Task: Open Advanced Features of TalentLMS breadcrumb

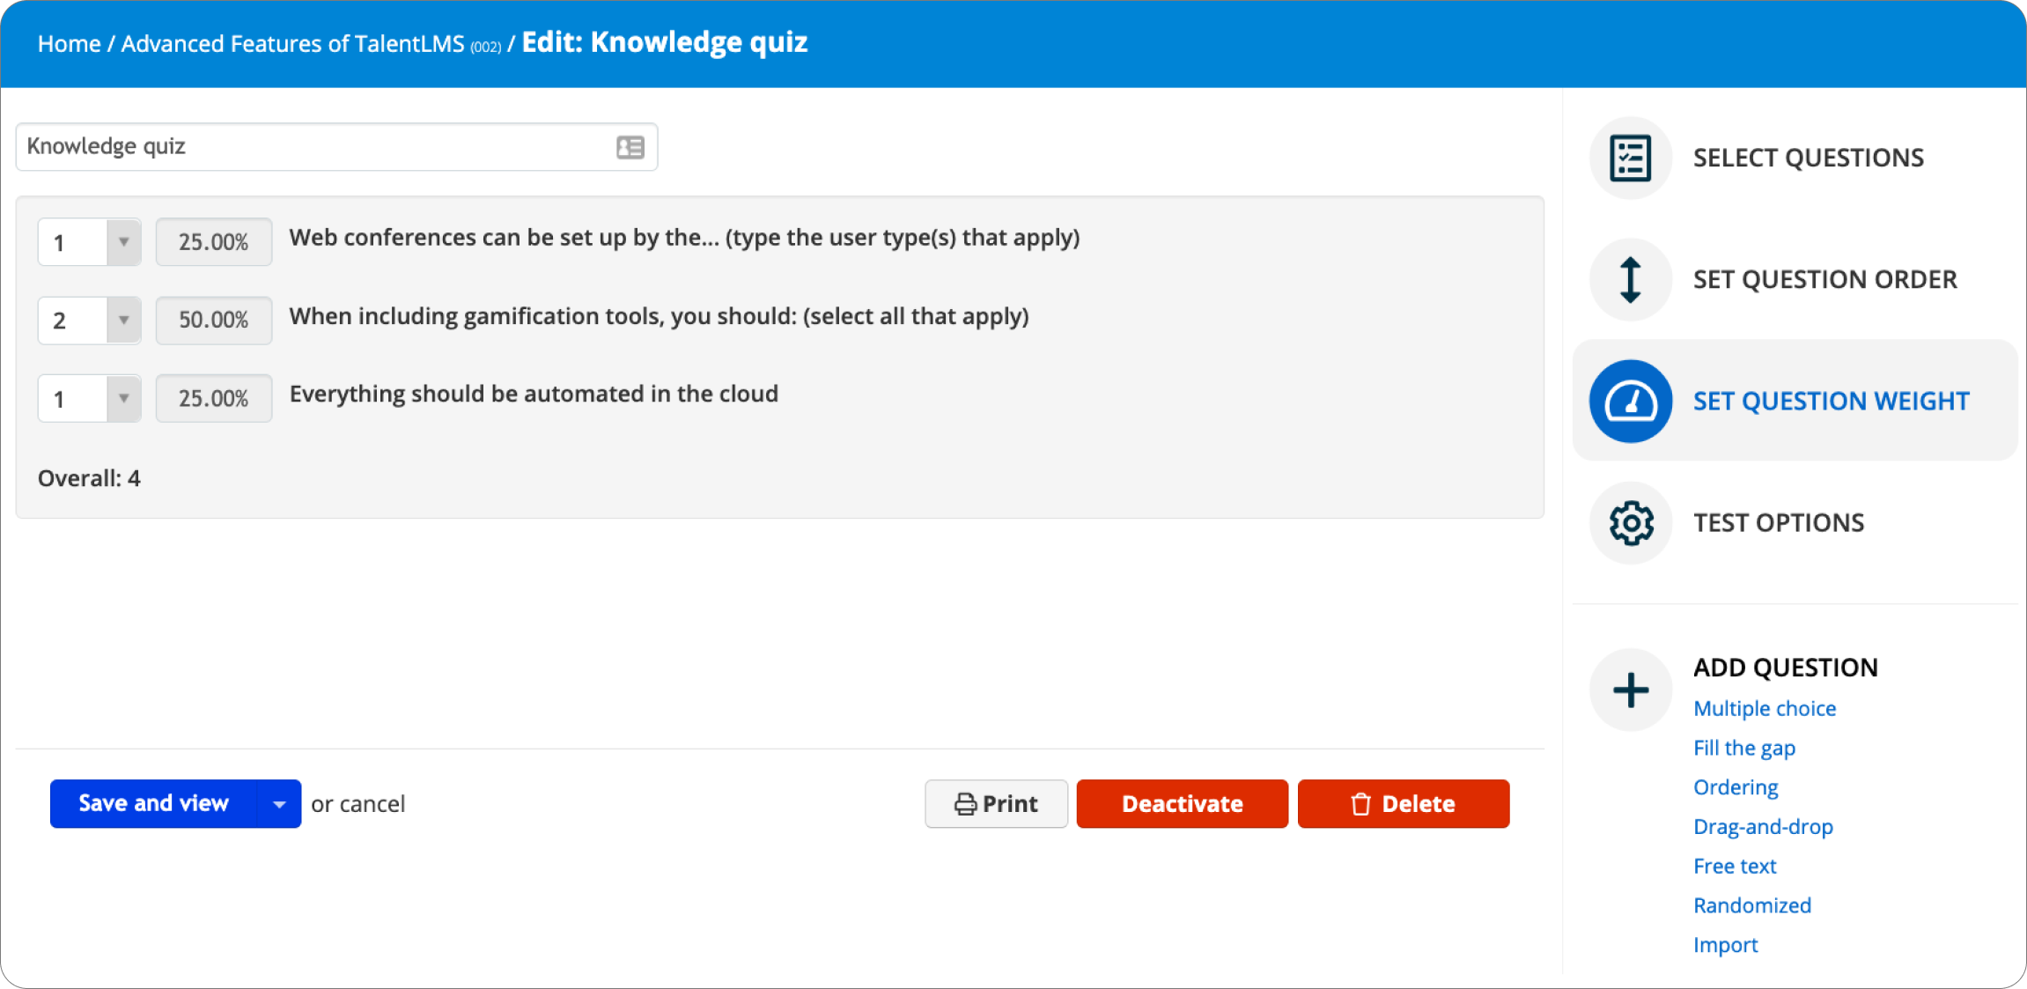Action: (292, 44)
